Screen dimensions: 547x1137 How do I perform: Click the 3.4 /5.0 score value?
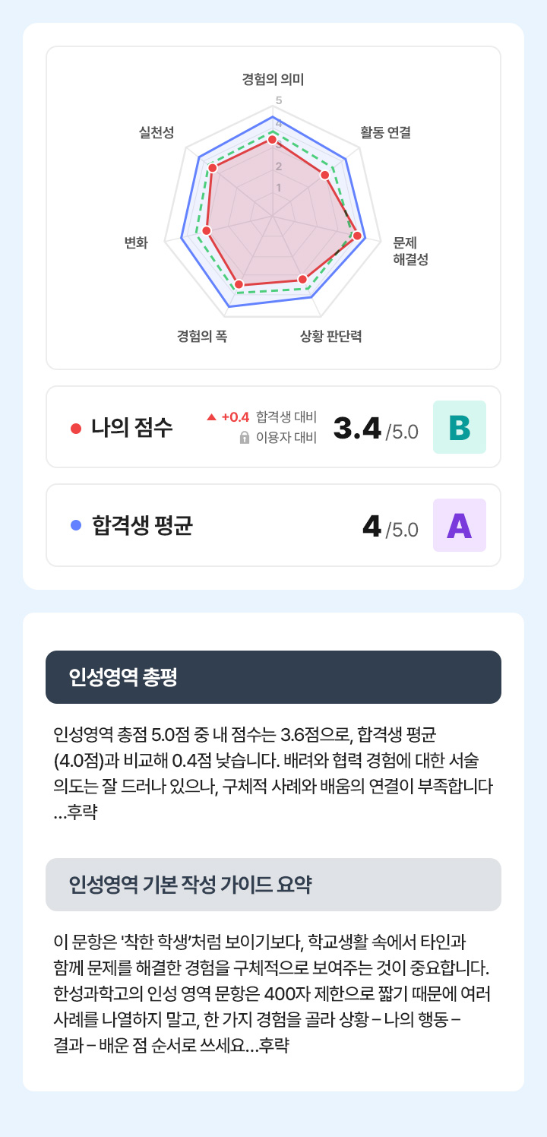pos(375,429)
